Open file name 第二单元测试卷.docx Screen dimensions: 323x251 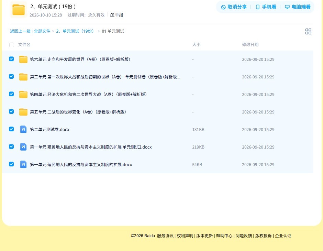pyautogui.click(x=49, y=129)
